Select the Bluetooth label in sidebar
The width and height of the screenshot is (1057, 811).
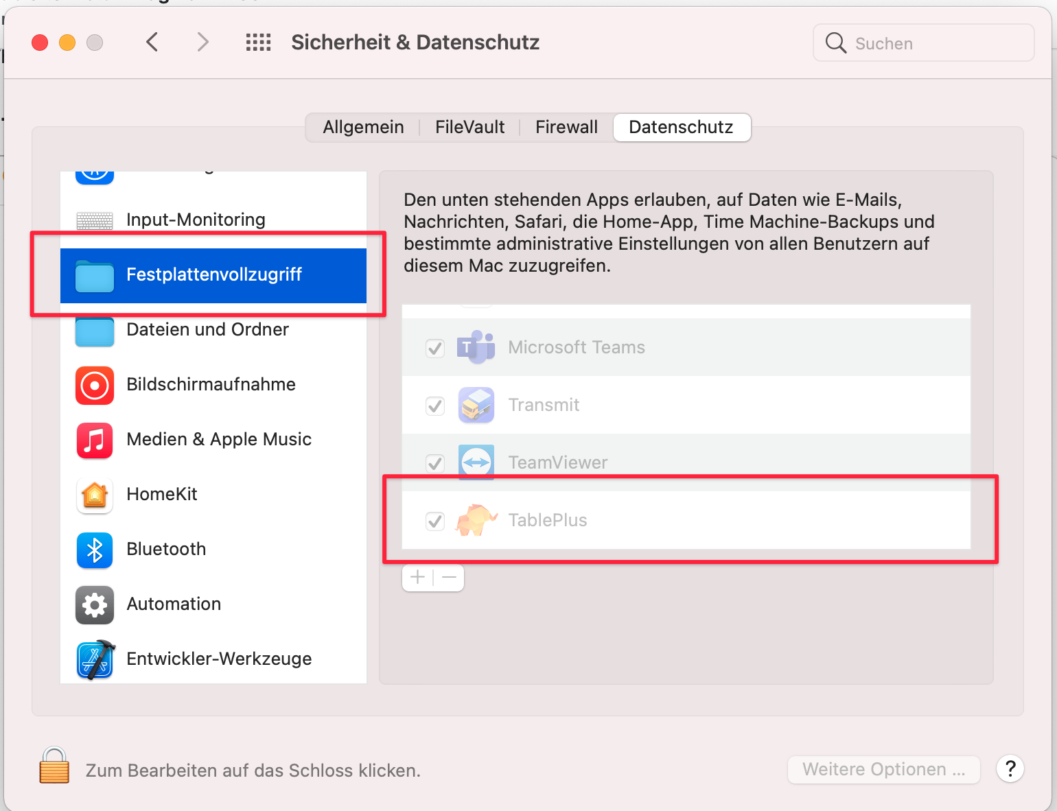click(x=166, y=549)
